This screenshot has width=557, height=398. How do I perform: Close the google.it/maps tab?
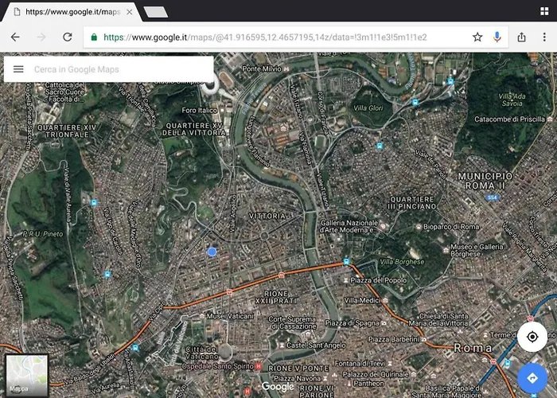click(129, 12)
